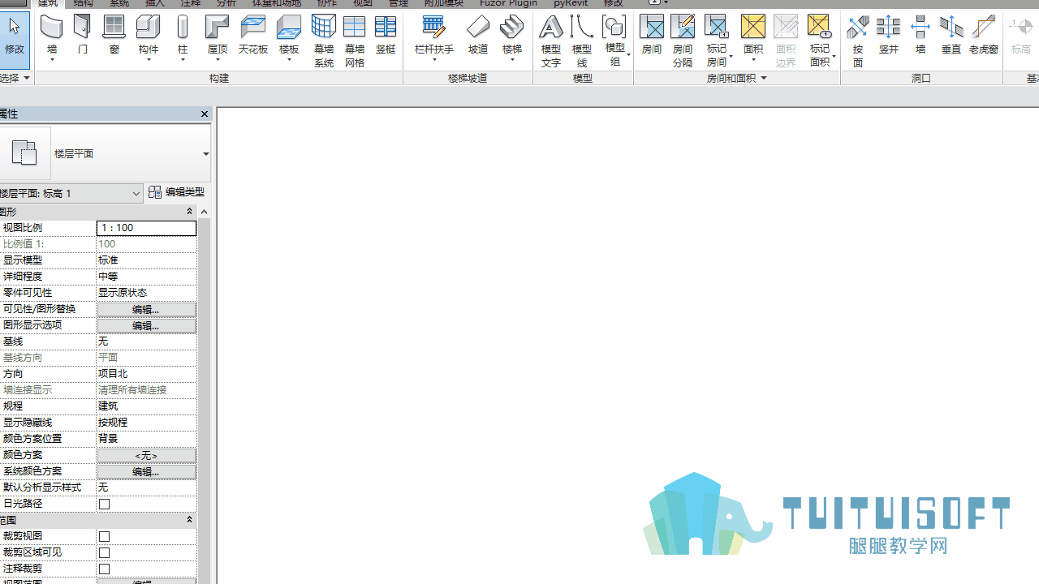Image resolution: width=1039 pixels, height=584 pixels.
Task: Check the 裁剪区域可见 checkbox
Action: point(104,552)
